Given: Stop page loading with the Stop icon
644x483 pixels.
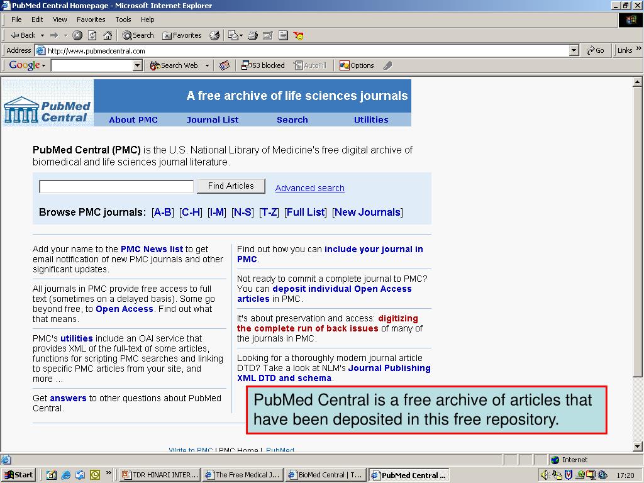Looking at the screenshot, I should 77,35.
